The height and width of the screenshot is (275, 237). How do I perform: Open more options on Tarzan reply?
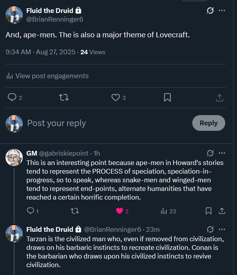(222, 229)
